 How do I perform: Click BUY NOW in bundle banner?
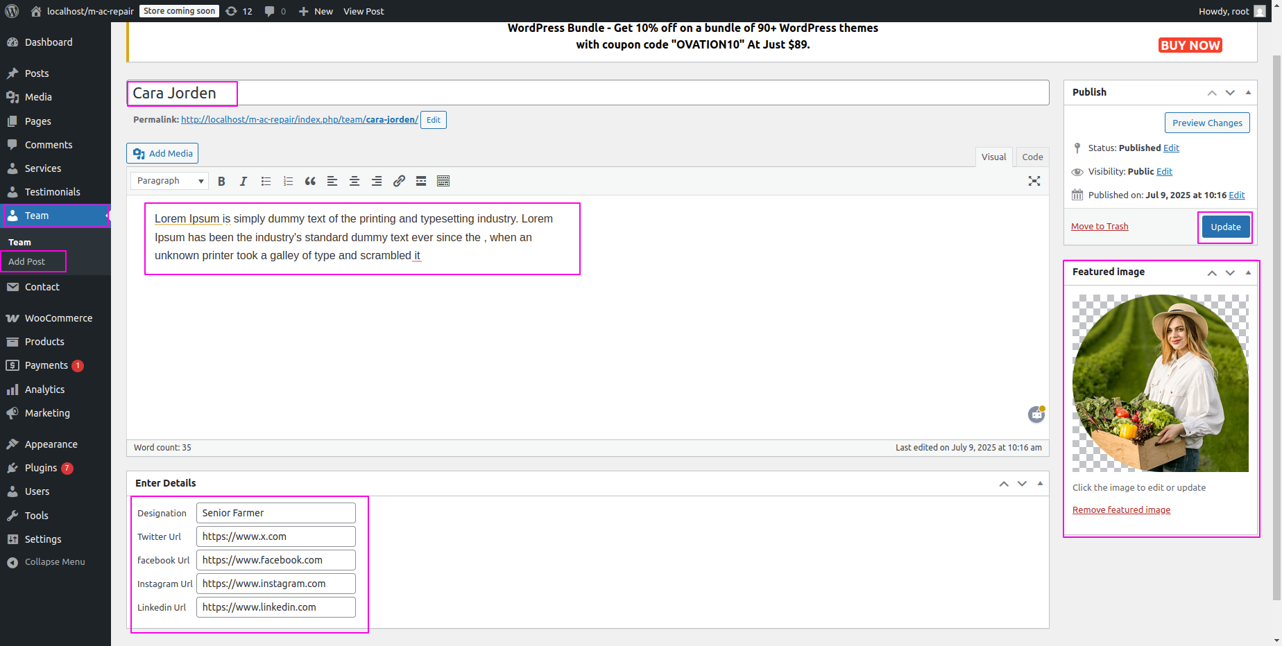click(1190, 45)
